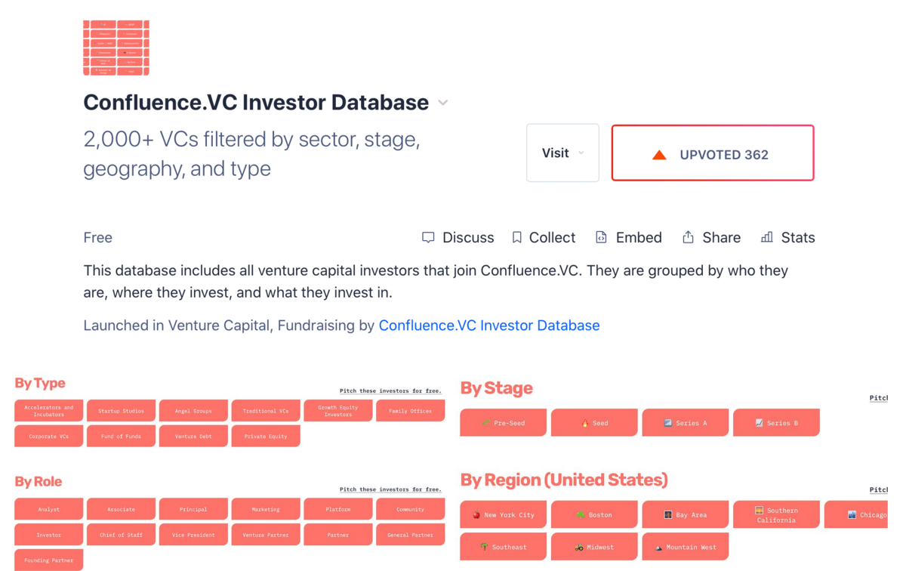The width and height of the screenshot is (906, 571).
Task: Open the Visit dropdown arrow
Action: [581, 153]
